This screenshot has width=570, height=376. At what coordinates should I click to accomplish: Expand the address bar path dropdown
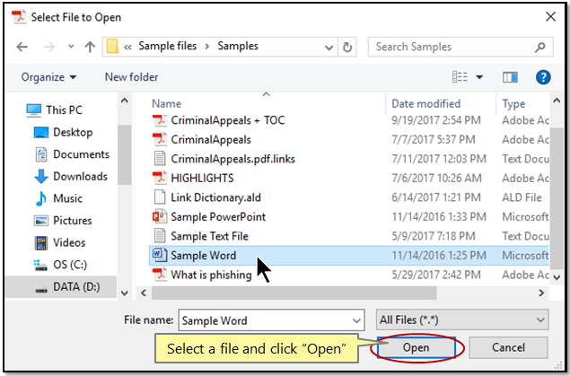(x=325, y=47)
